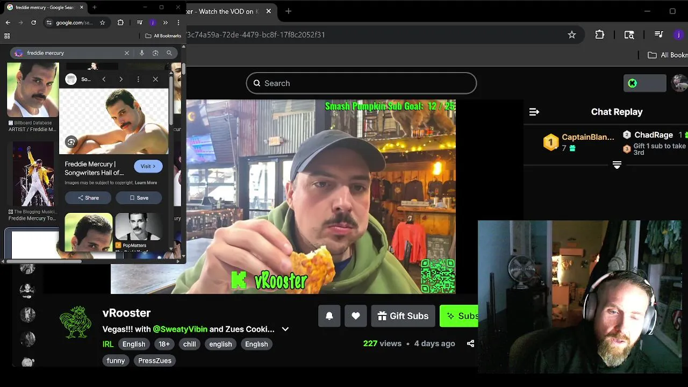Open media controls icon in Kick browser window
The image size is (688, 387).
(x=658, y=34)
